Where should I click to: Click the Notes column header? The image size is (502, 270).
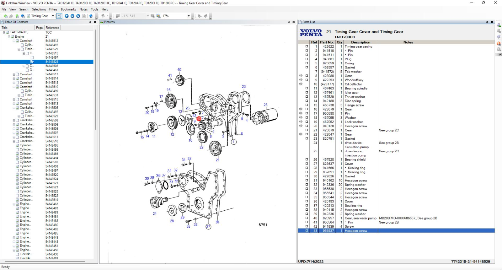point(408,42)
